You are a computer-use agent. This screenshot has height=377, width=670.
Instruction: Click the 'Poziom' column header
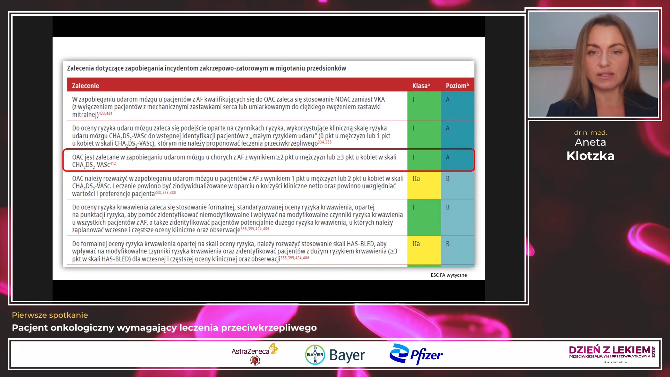tap(457, 86)
